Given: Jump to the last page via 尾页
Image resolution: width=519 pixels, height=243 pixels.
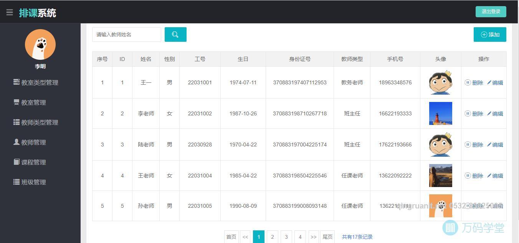Looking at the screenshot, I should pyautogui.click(x=327, y=236).
